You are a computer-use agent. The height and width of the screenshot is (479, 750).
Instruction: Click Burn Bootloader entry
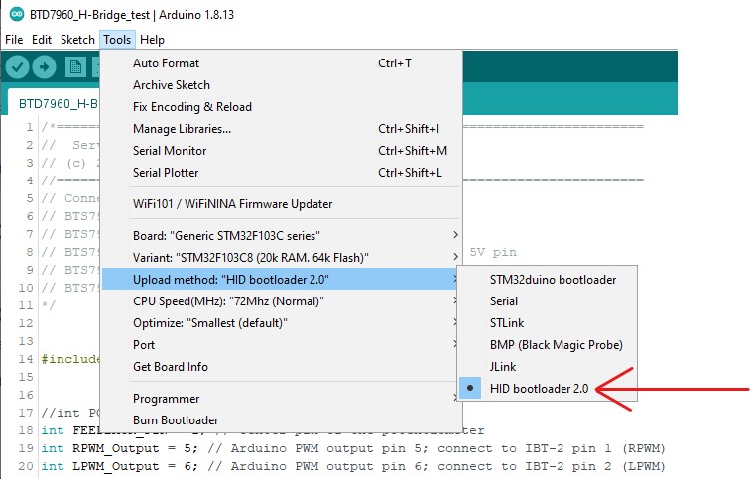click(282, 420)
